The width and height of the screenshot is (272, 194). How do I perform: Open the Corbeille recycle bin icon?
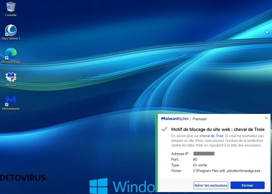coord(11,9)
